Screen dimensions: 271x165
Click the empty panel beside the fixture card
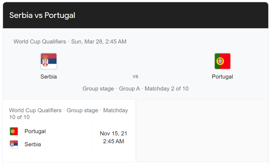pyautogui.click(x=202, y=131)
